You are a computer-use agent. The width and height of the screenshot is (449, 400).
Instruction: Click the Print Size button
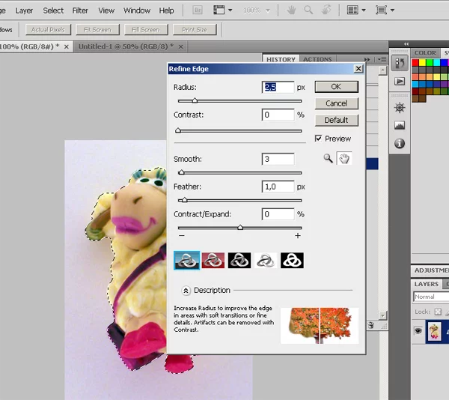point(195,29)
